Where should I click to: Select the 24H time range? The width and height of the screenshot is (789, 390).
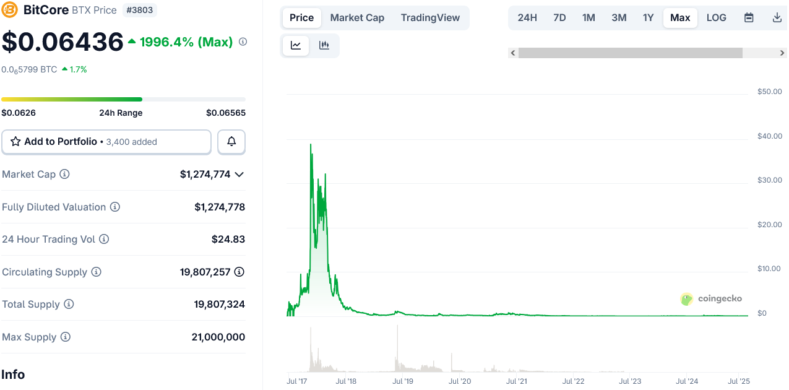pyautogui.click(x=527, y=18)
